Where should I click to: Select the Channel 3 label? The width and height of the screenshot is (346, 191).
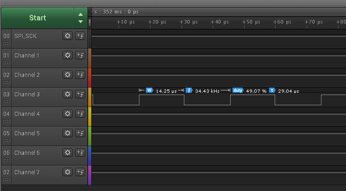point(27,94)
